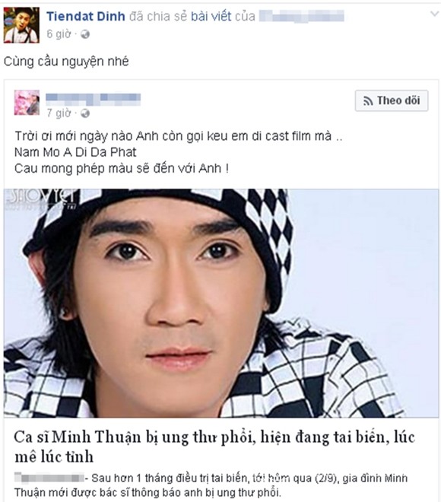Click the watermark logo on article photo
The height and width of the screenshot is (502, 441).
click(40, 199)
